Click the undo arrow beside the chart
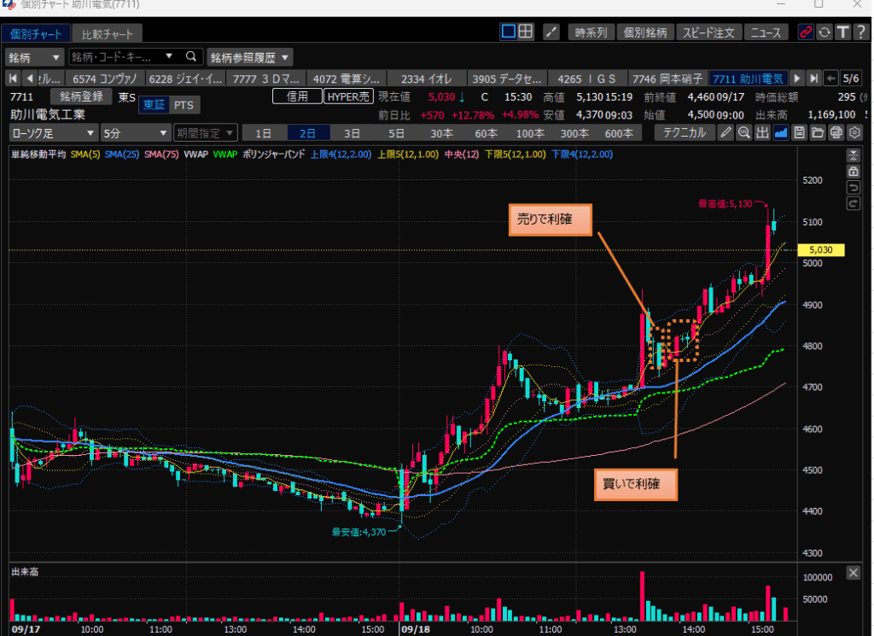The width and height of the screenshot is (874, 636). 852,188
